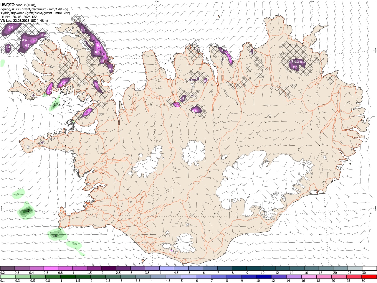
Task: Pick dark teal snow swatch between 8 and 9
Action: coord(239,268)
